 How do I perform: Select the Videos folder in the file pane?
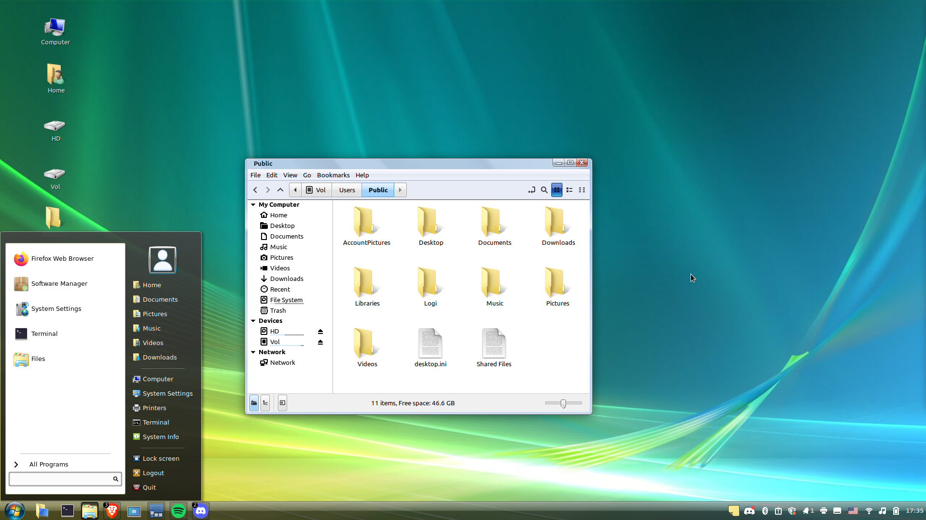[367, 348]
